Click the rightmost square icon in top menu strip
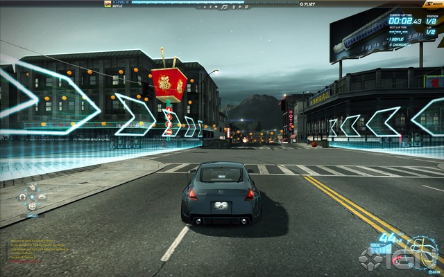 pyautogui.click(x=247, y=7)
